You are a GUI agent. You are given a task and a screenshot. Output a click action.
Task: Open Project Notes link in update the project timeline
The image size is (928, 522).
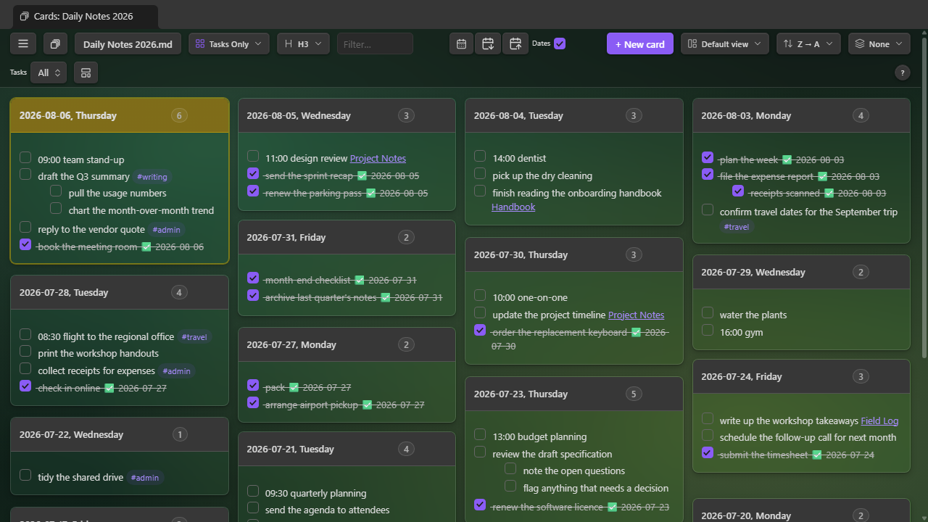[x=636, y=315]
